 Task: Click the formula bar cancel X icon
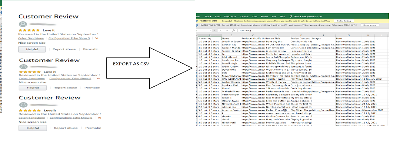(x=220, y=31)
